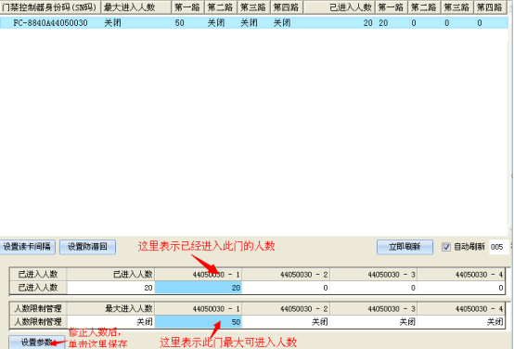The image size is (514, 349).
Task: Open the 设置防潜回 settings button
Action: tap(87, 247)
